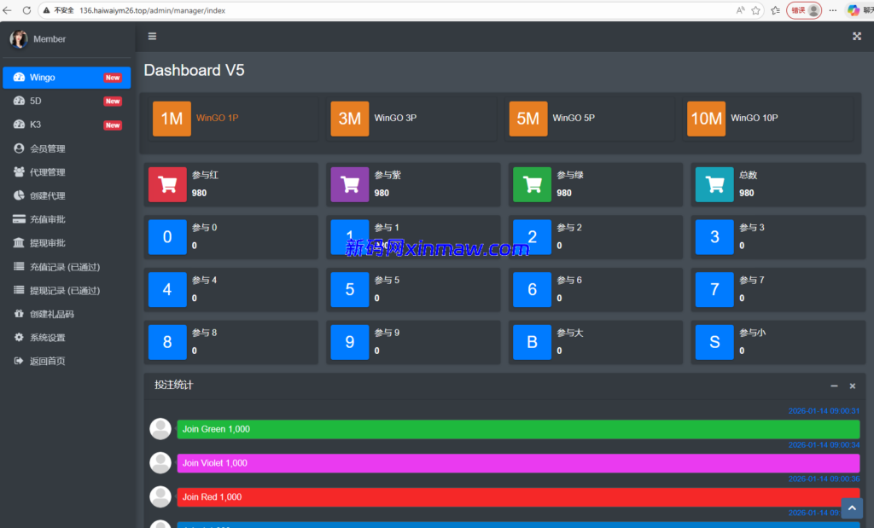This screenshot has height=528, width=874.
Task: Click the teal total count cart icon
Action: pyautogui.click(x=714, y=184)
